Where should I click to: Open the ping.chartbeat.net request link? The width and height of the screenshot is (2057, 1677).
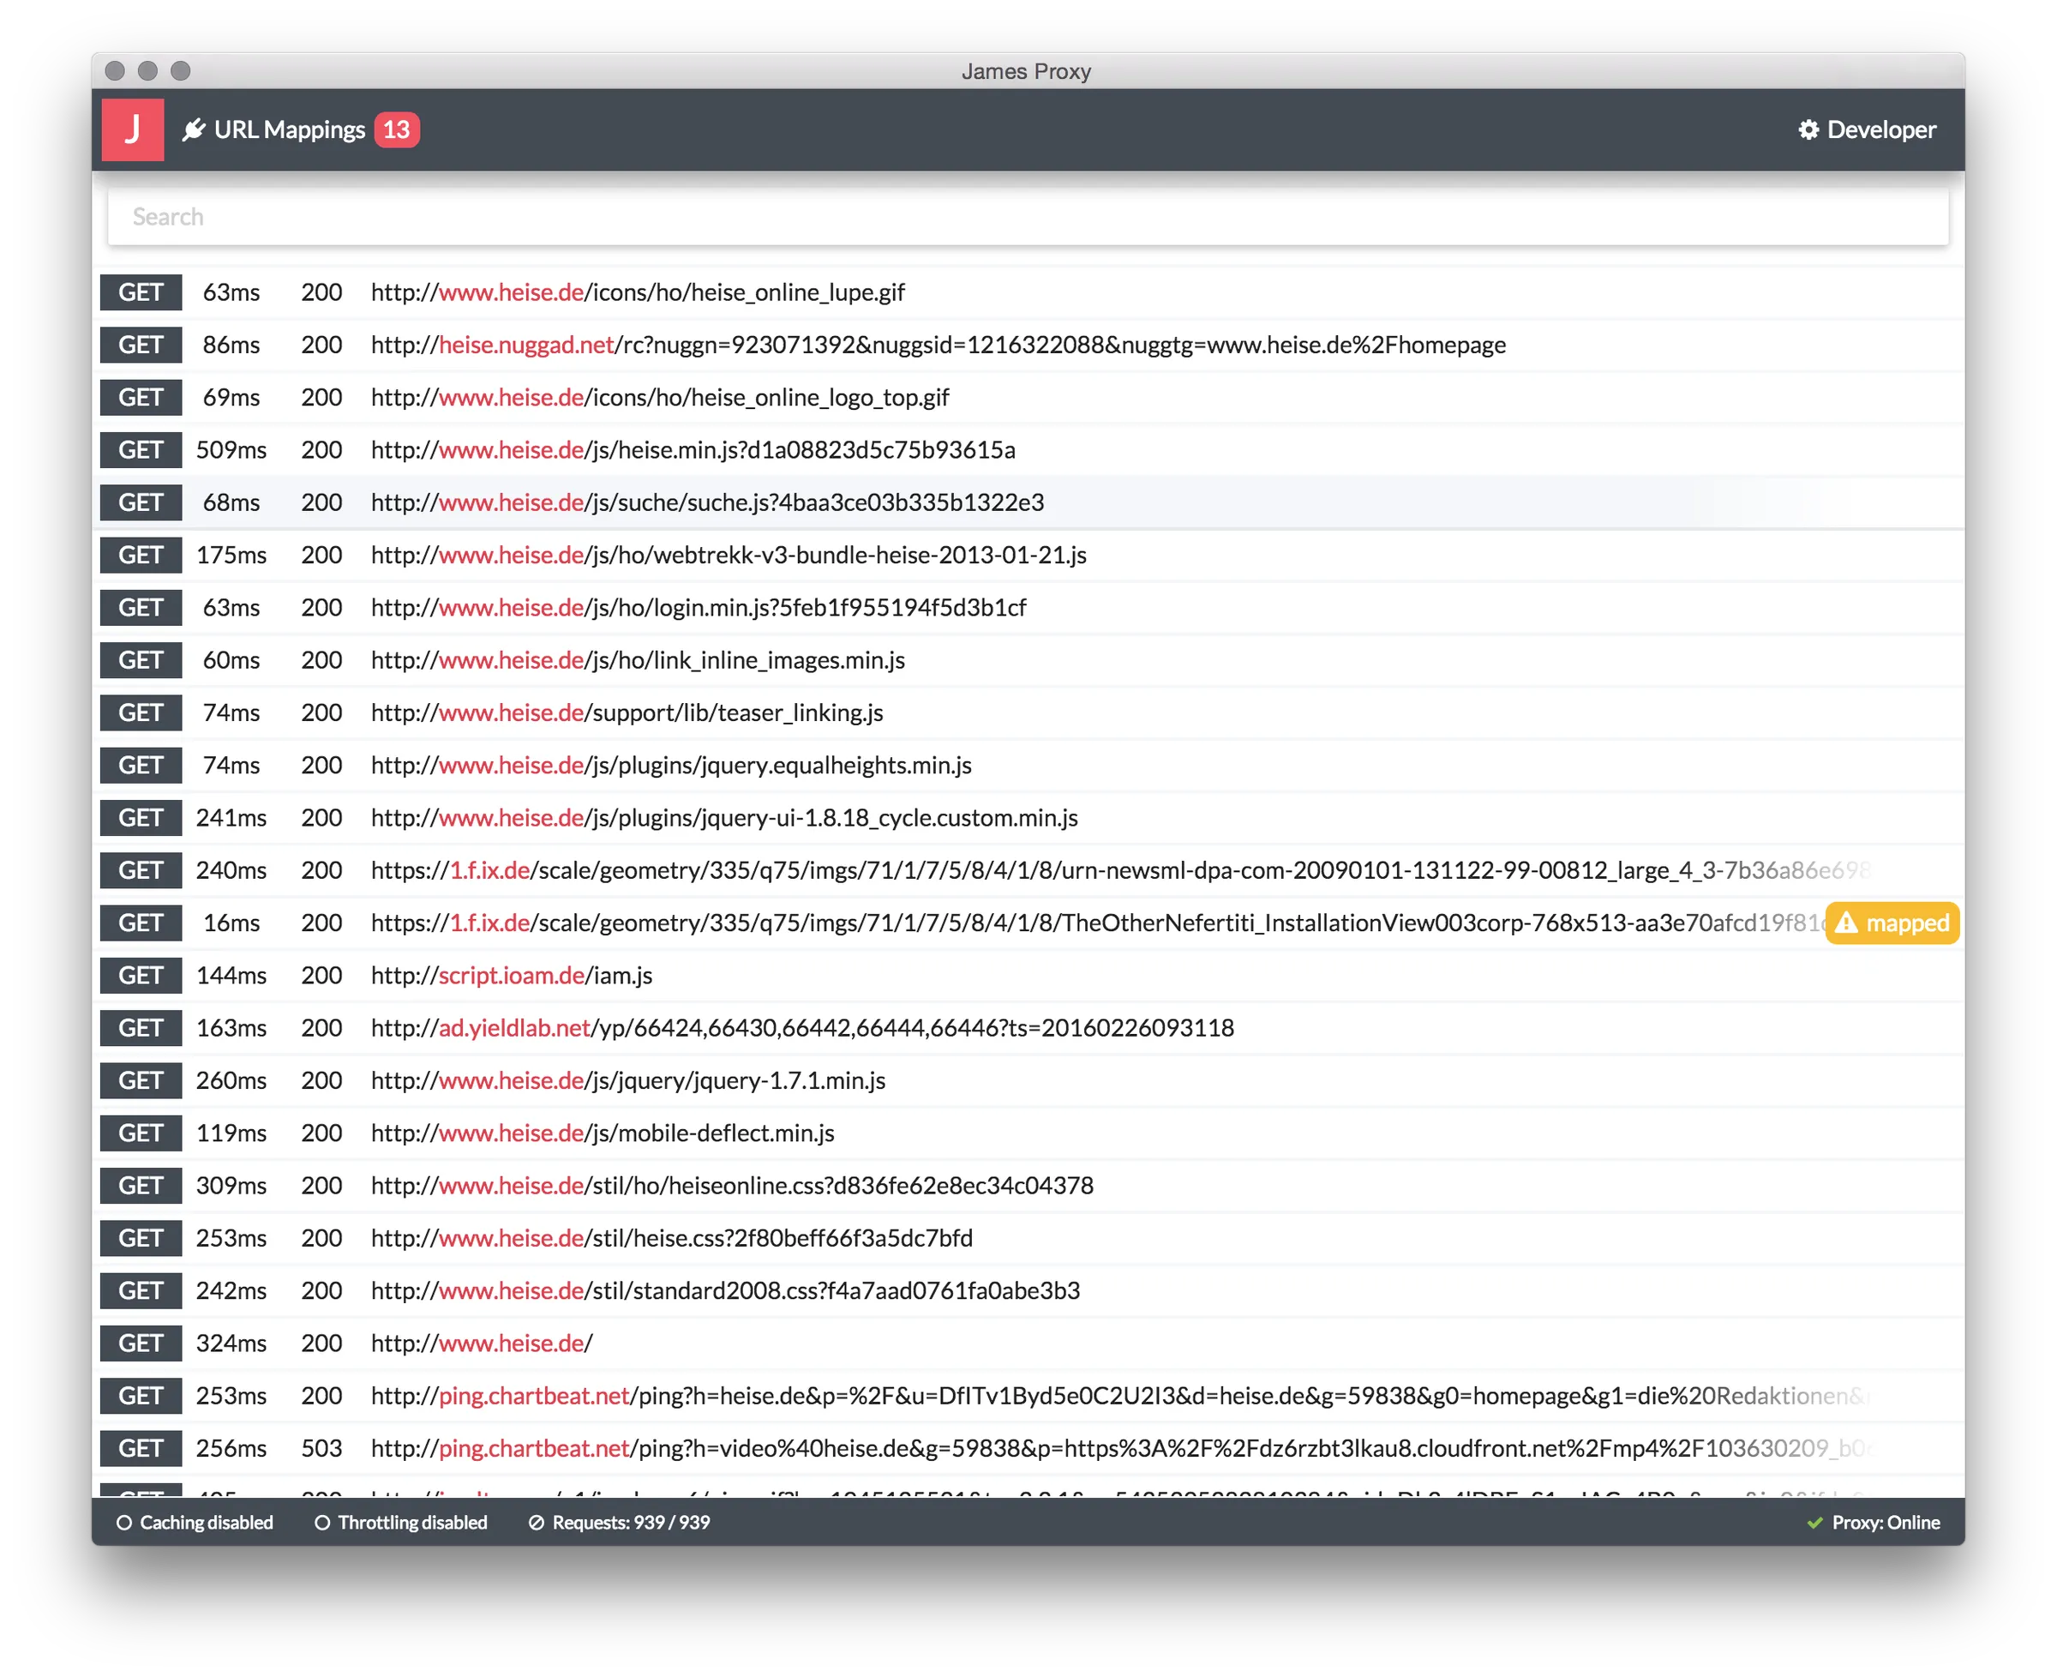point(532,1396)
